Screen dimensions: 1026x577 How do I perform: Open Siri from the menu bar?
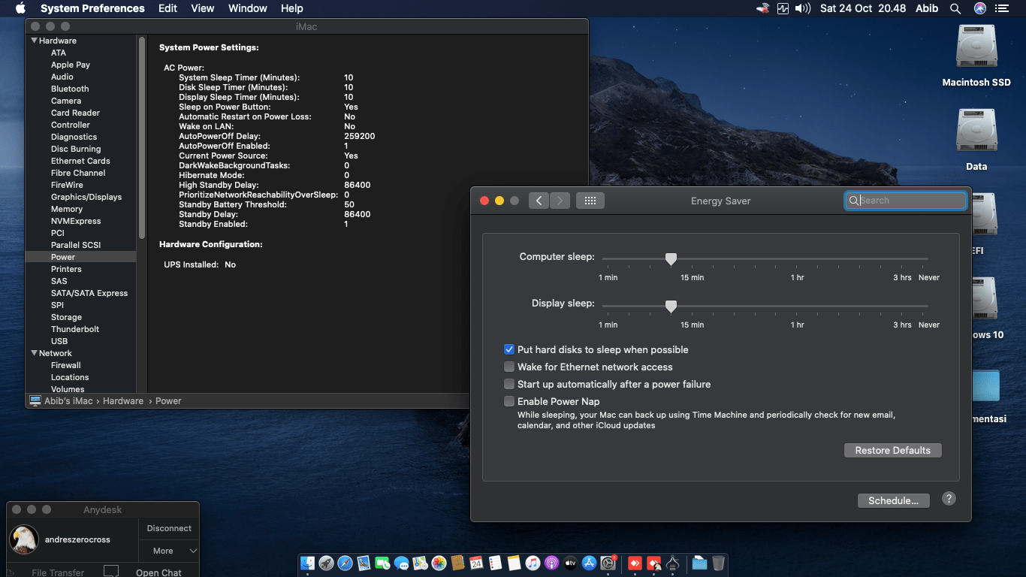pos(979,8)
